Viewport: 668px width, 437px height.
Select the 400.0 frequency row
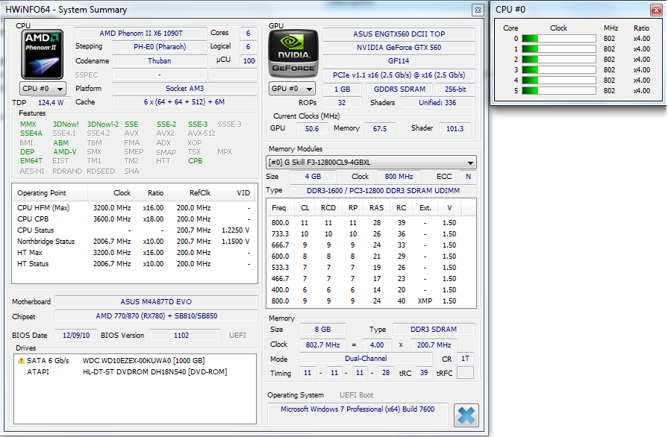(371, 290)
